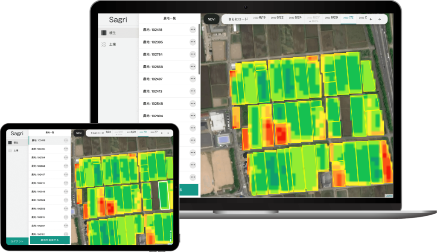Screen dimensions: 437x252
Task: Click the right arrow on tablet date bar
Action: (x=168, y=133)
